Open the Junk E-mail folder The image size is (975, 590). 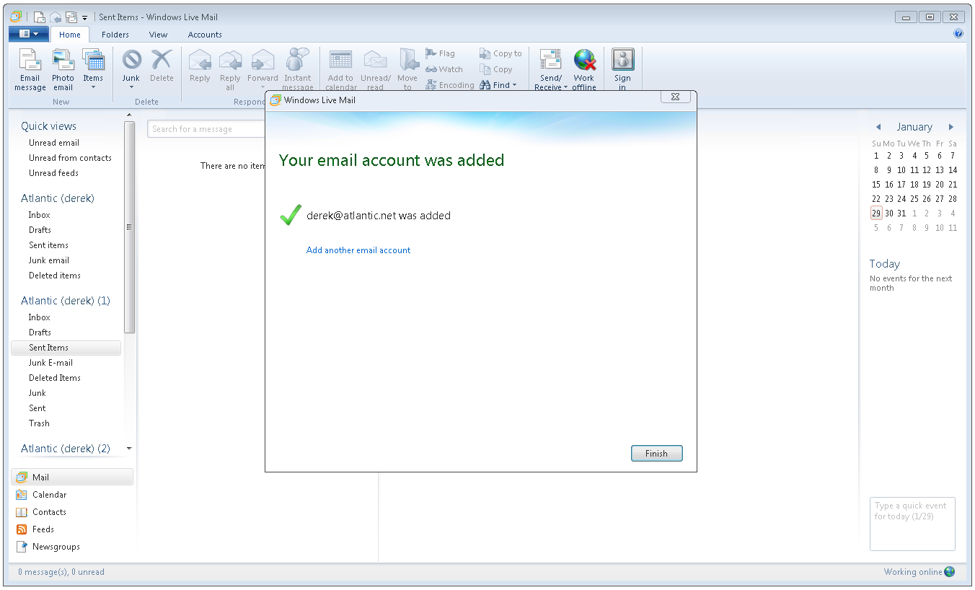50,363
